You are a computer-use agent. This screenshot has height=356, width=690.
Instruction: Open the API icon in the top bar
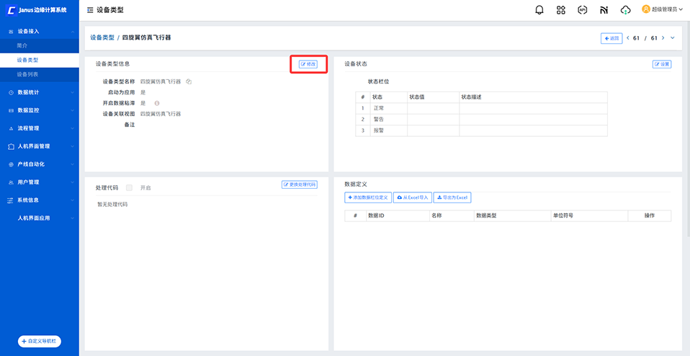tap(582, 10)
